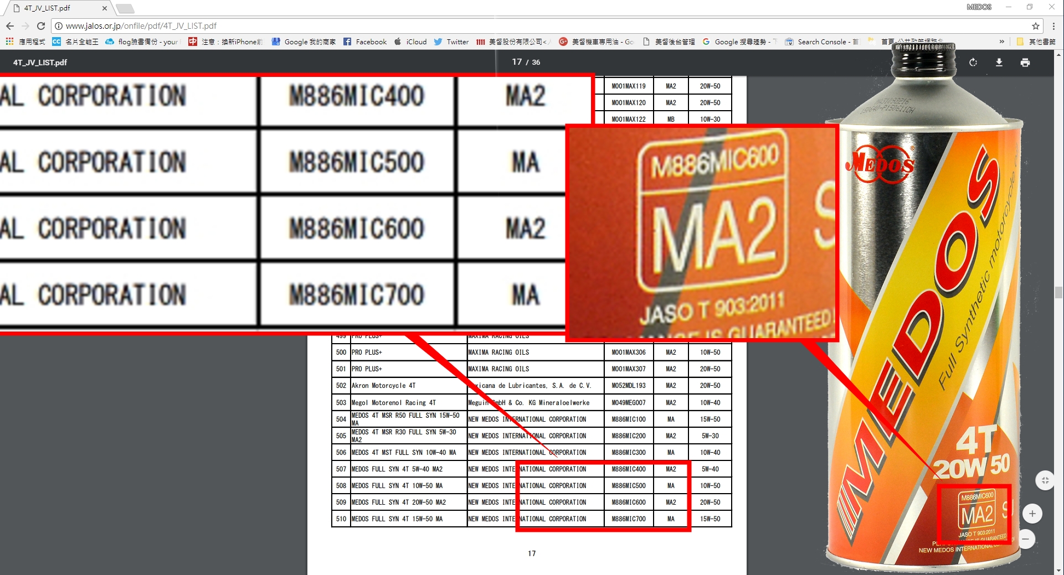The image size is (1064, 575).
Task: Open the flog臉書備份 bookmark
Action: tap(143, 42)
